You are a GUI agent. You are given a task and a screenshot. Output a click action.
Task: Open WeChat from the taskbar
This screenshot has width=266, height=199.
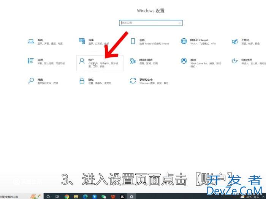(x=104, y=197)
